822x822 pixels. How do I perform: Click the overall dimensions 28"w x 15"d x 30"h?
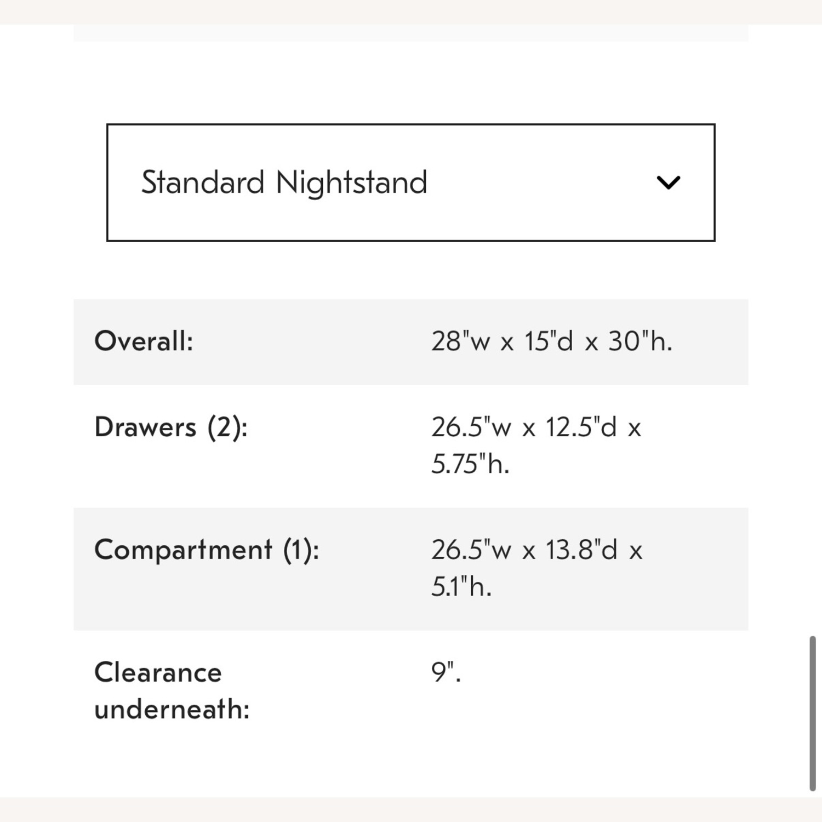click(551, 341)
